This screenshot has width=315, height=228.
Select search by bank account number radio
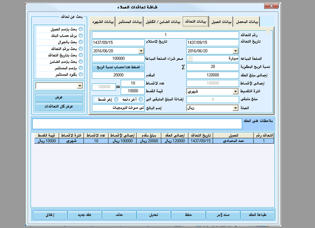point(80,35)
